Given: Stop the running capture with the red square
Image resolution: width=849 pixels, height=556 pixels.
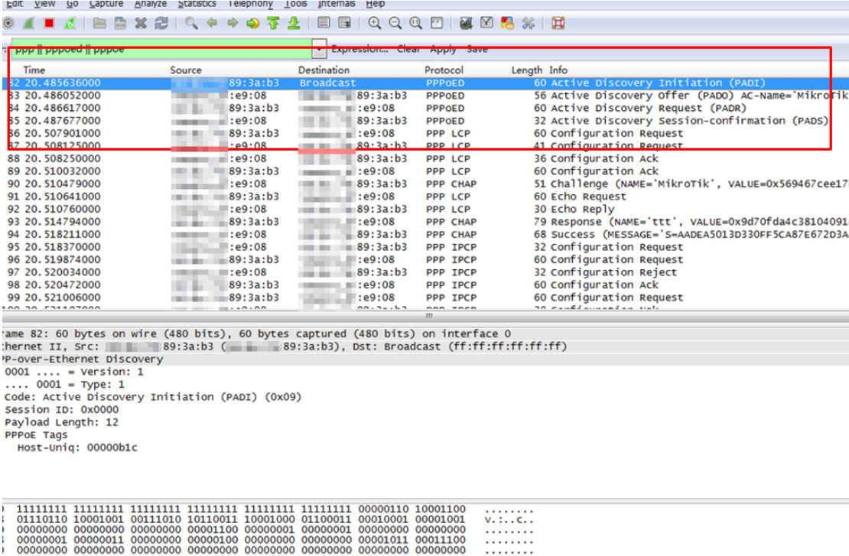Looking at the screenshot, I should 49,23.
